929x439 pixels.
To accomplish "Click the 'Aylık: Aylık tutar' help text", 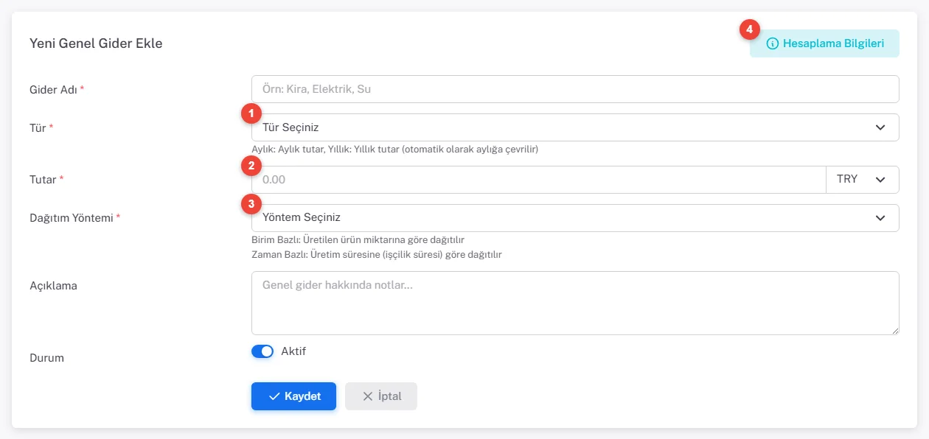I will (x=395, y=150).
